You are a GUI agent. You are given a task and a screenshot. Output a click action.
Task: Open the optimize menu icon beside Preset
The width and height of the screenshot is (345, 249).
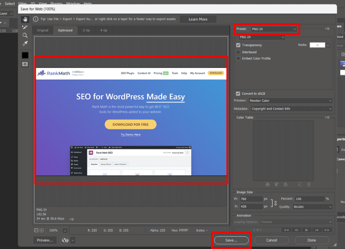click(x=327, y=29)
